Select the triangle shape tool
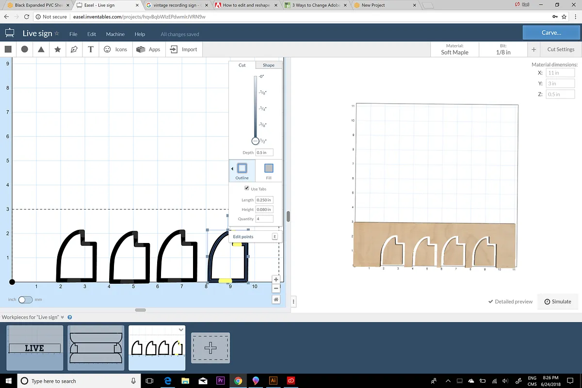 click(x=41, y=49)
